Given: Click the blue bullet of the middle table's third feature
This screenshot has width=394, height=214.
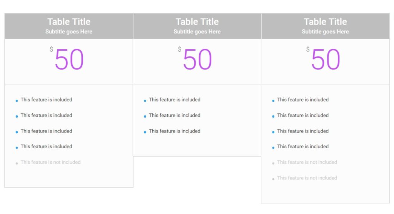Looking at the screenshot, I should (145, 132).
